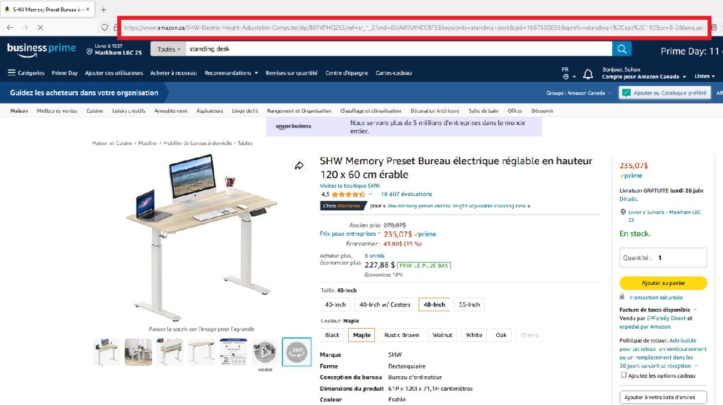
Task: Open the Quantité dropdown
Action: point(663,258)
